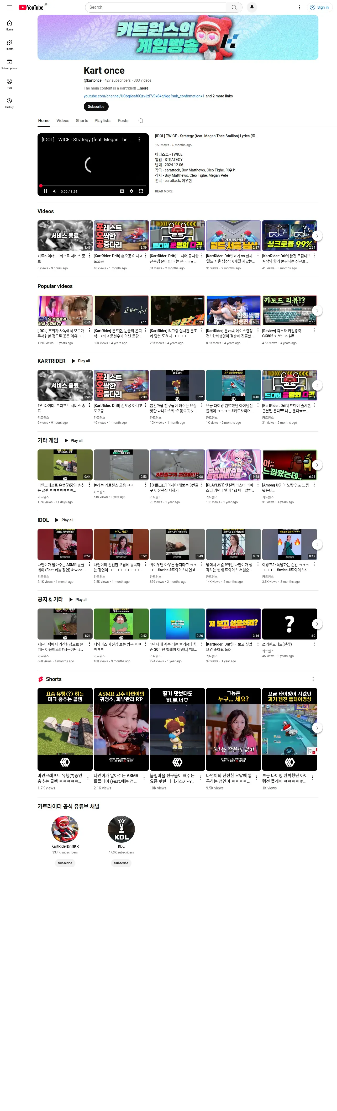This screenshot has height=1111, width=337.
Task: Switch to the Home tab
Action: (44, 121)
